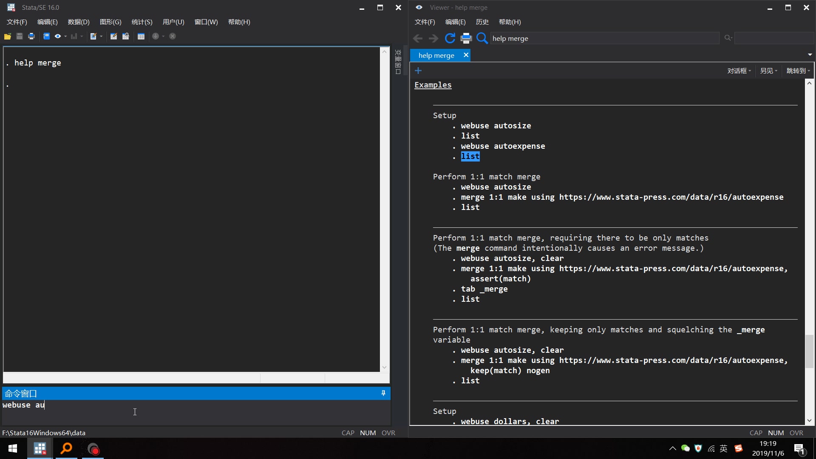
Task: Click the Viewer search magnifier icon
Action: click(x=482, y=38)
